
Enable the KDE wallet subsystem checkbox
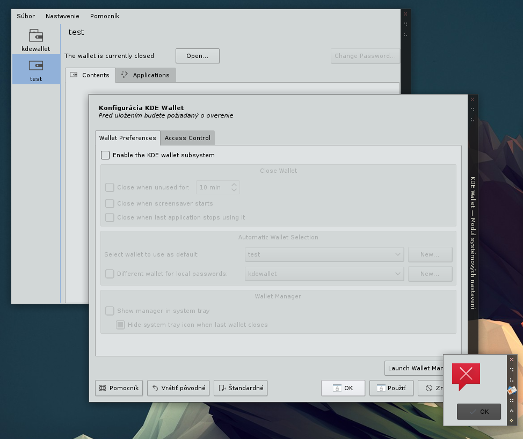tap(105, 155)
